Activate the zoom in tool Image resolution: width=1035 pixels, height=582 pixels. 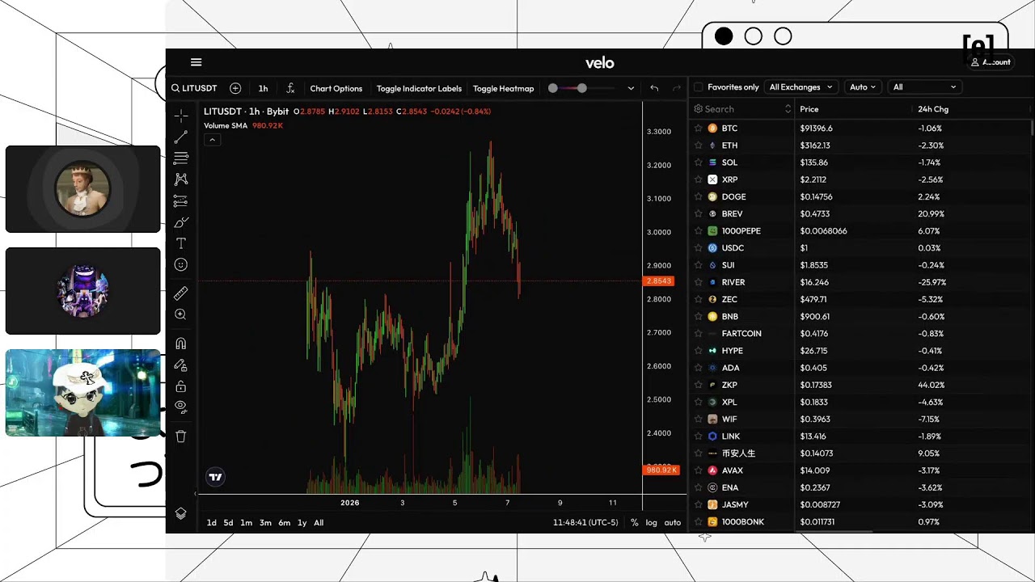(180, 314)
